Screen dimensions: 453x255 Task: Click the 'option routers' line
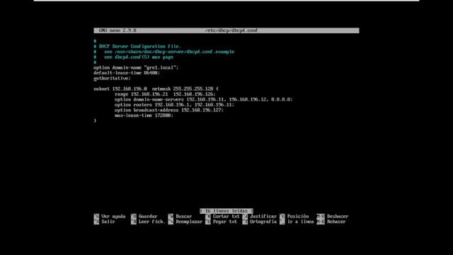point(175,105)
